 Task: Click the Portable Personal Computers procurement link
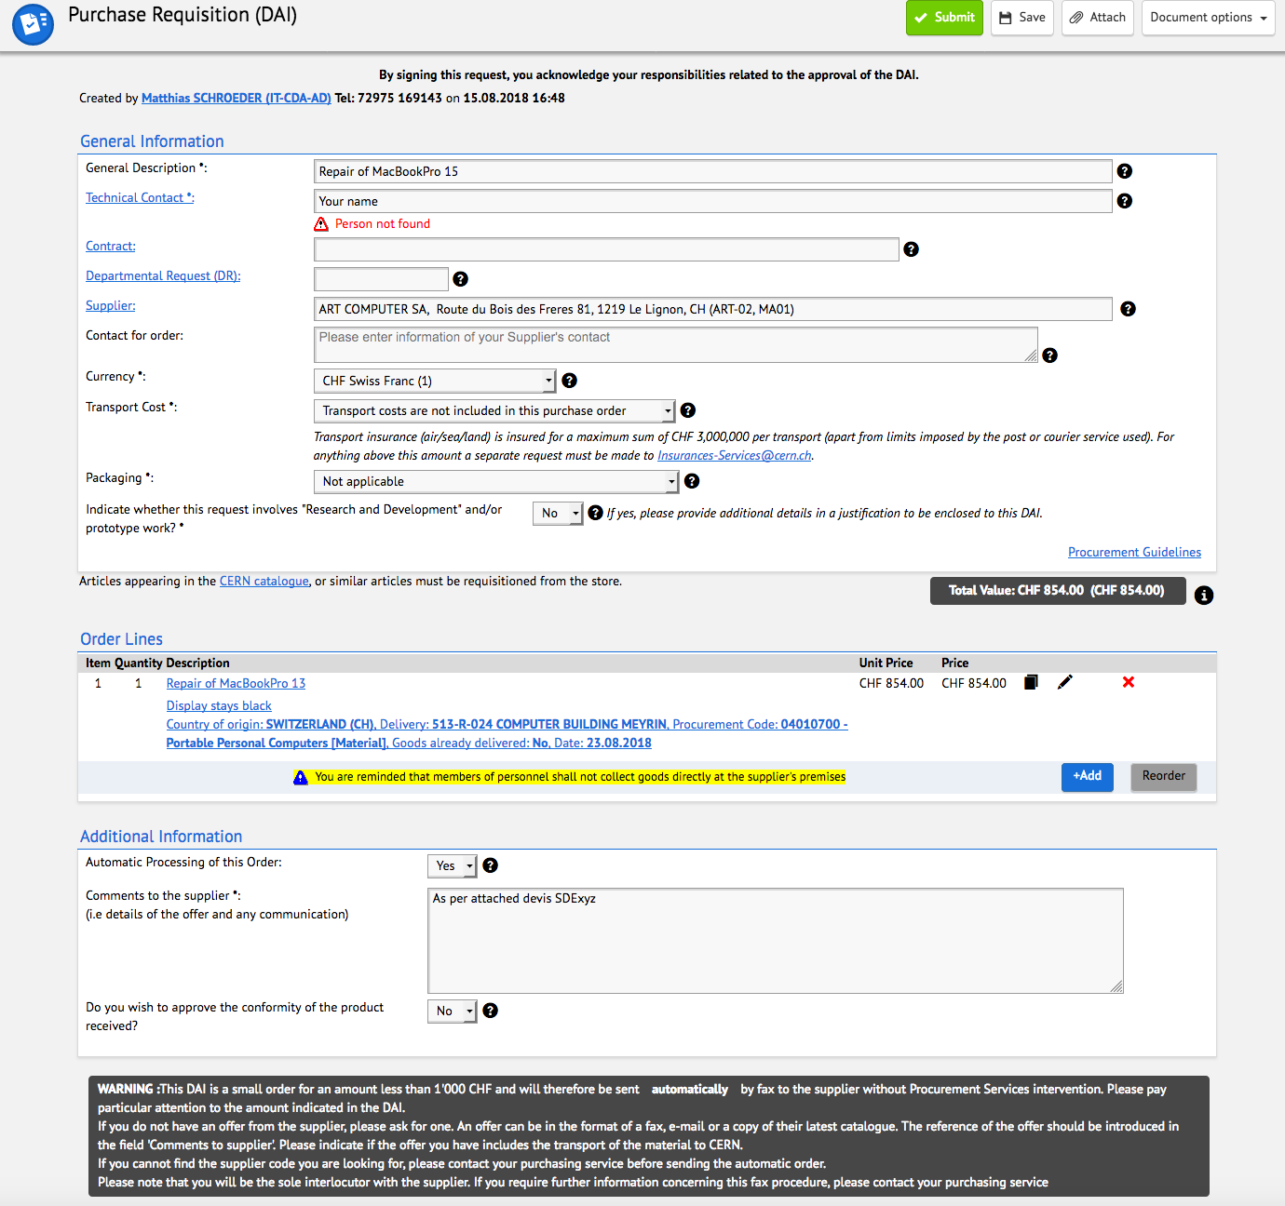click(x=276, y=743)
